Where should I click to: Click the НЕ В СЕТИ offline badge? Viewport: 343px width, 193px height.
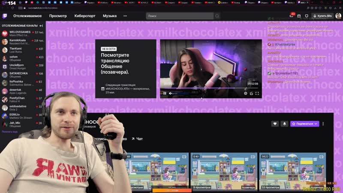[x=109, y=49]
